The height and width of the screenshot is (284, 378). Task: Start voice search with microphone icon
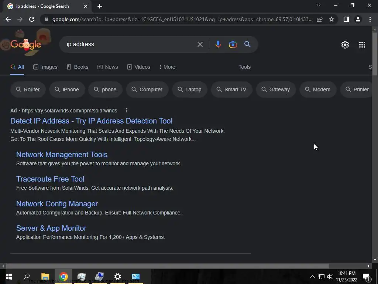218,44
